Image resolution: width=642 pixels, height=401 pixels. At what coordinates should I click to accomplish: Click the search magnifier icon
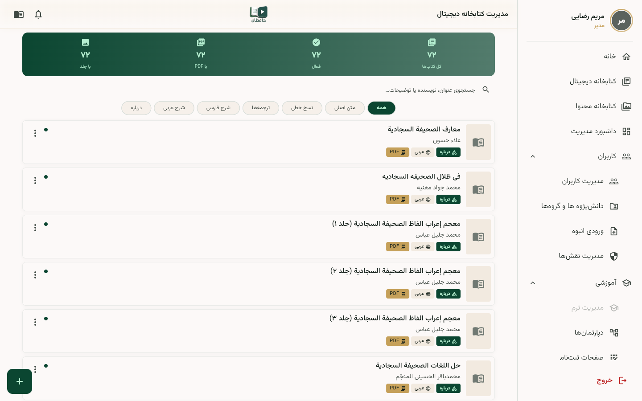(x=486, y=90)
